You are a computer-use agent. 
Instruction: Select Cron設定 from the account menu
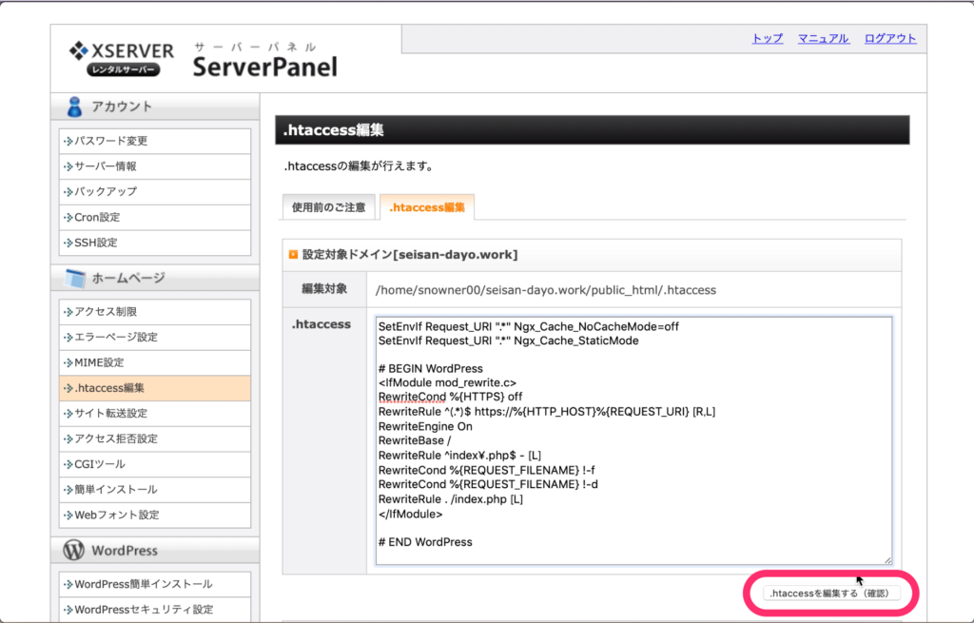(97, 217)
